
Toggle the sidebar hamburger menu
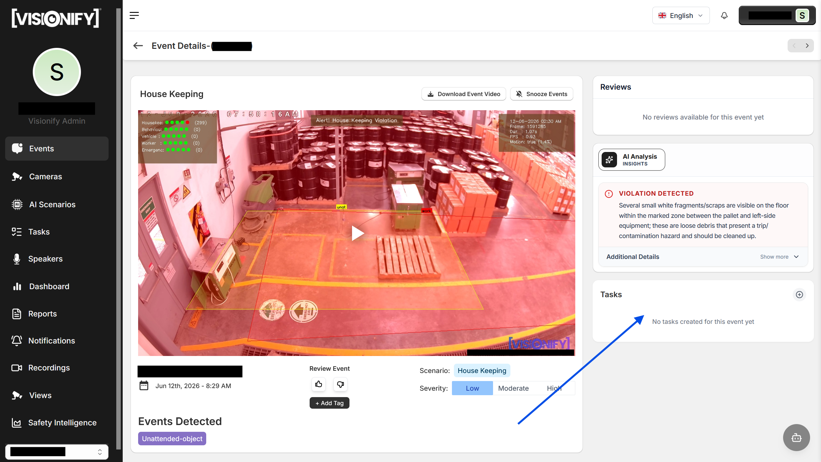134,15
